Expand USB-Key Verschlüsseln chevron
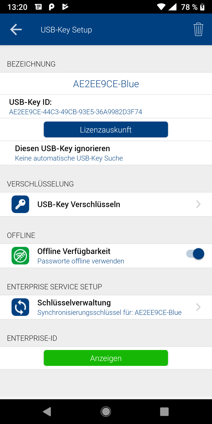This screenshot has height=424, width=212. pos(198,204)
